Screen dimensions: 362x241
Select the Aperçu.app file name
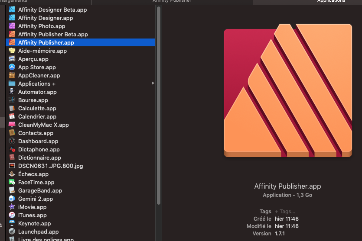tap(33, 59)
